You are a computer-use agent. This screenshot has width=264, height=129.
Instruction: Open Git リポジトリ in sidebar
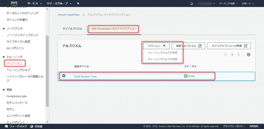(15, 48)
